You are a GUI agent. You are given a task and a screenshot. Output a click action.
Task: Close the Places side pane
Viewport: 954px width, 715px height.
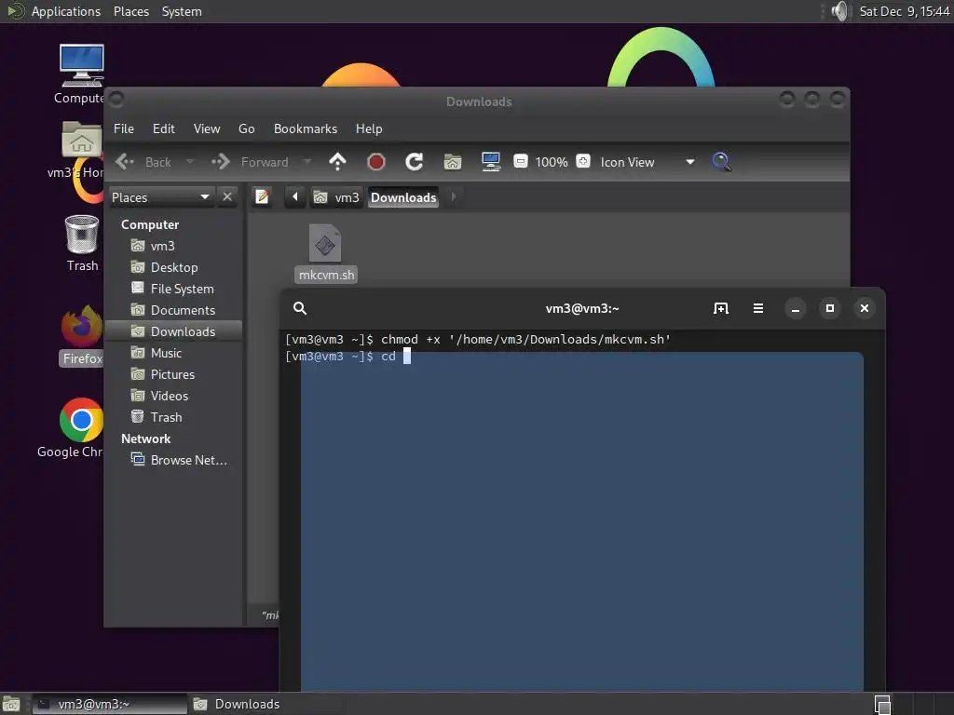coord(227,197)
